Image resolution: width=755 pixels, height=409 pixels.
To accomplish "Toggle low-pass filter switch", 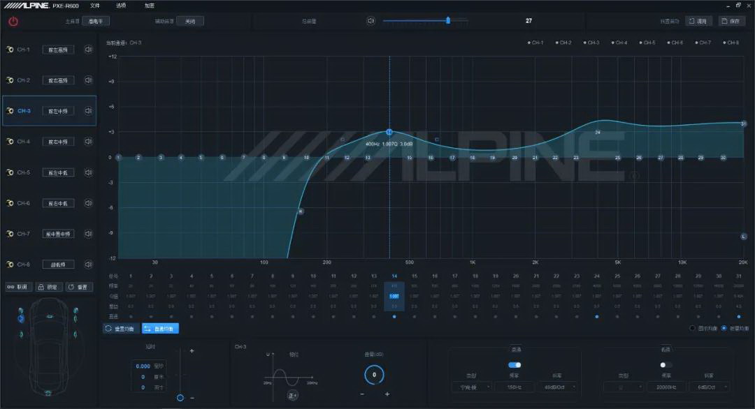I will pos(666,365).
